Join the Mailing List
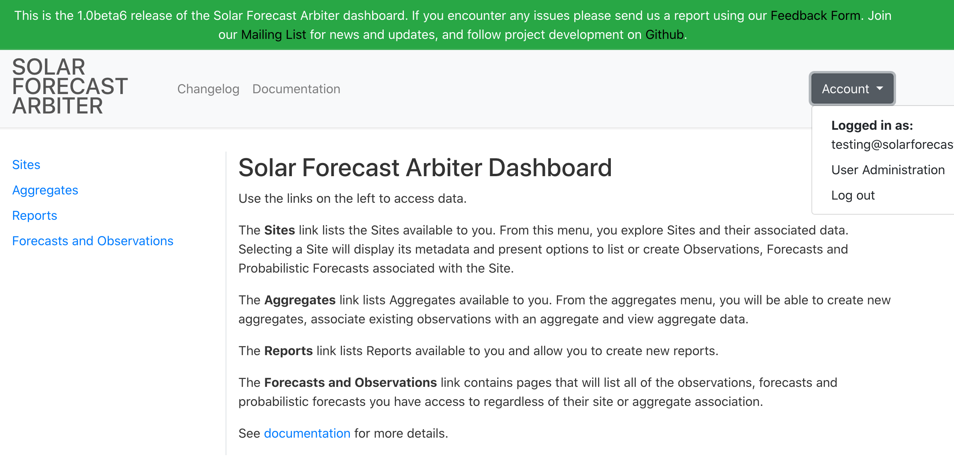954x469 pixels. point(274,35)
